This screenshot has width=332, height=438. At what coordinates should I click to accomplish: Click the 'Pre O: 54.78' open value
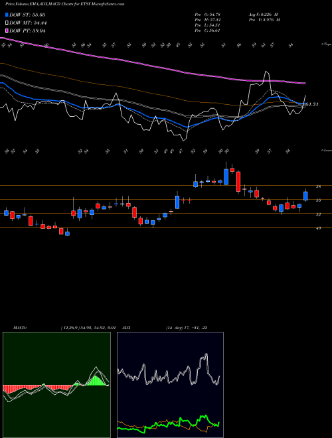click(x=207, y=15)
